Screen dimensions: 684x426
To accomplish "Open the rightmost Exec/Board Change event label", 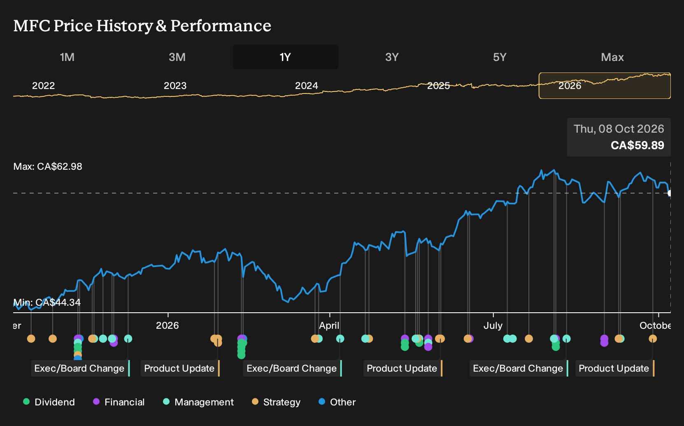I will pyautogui.click(x=519, y=368).
